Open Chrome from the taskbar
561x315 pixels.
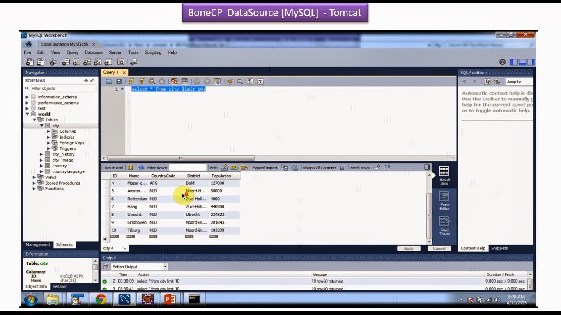coord(101,300)
